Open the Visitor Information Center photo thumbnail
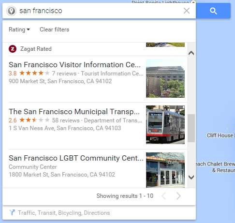Screen dimensions: 235x223 coord(165,78)
